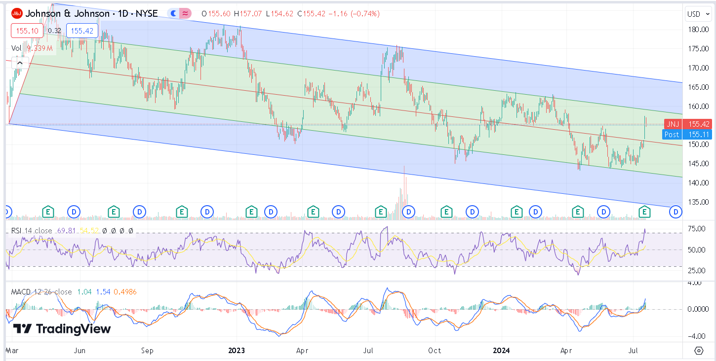Click the 165.00 price axis label

tap(699, 87)
